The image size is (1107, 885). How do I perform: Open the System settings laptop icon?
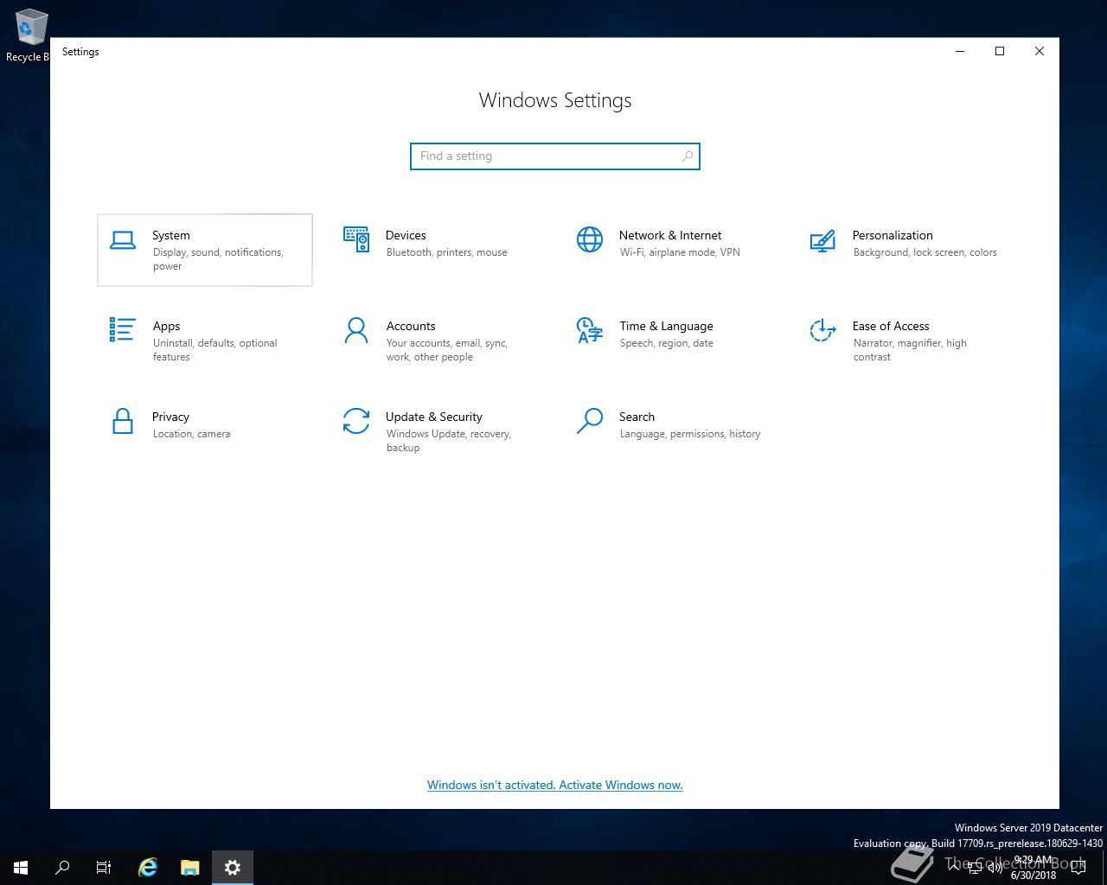pyautogui.click(x=123, y=240)
